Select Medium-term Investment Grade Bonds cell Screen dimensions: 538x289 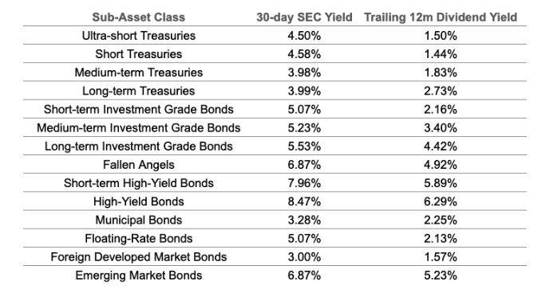(x=139, y=128)
